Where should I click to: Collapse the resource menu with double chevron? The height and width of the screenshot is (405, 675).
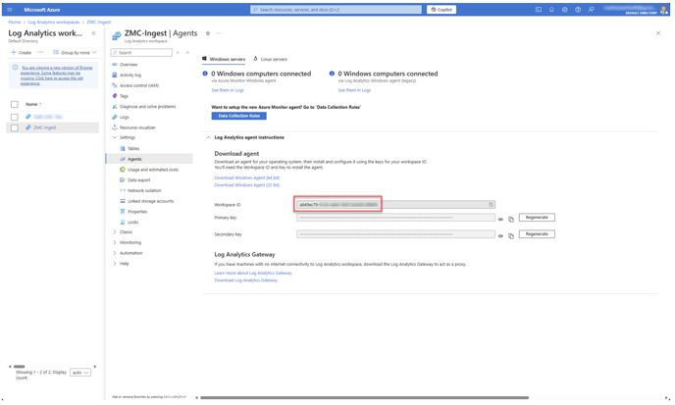(x=187, y=53)
